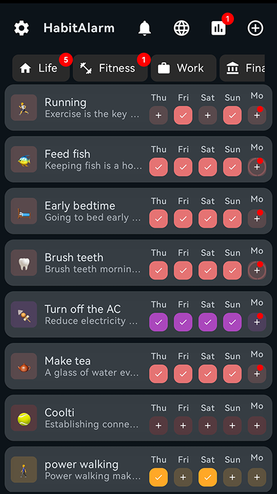Select the Work category tab
The image size is (277, 494).
click(x=183, y=68)
